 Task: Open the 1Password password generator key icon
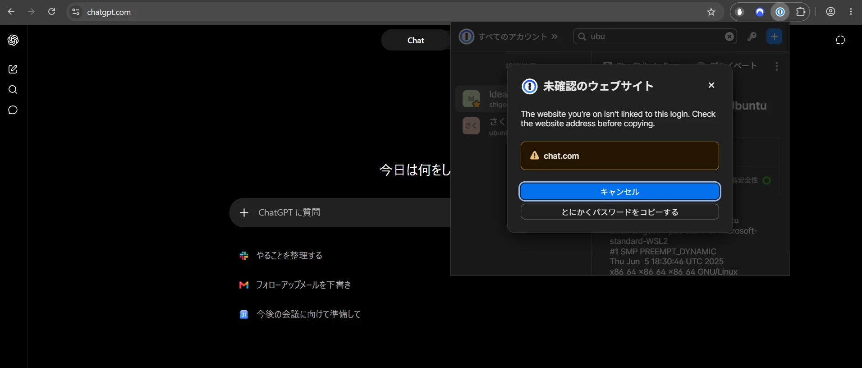[752, 37]
